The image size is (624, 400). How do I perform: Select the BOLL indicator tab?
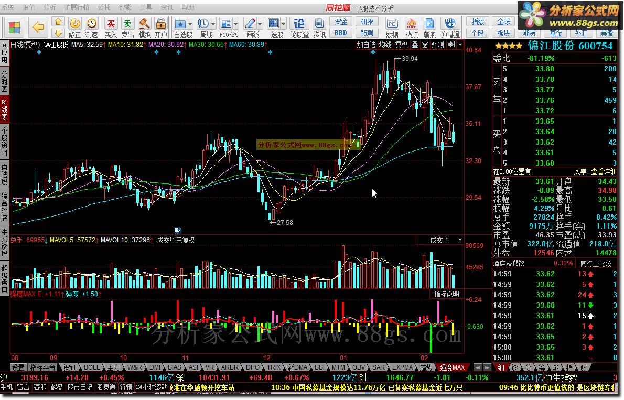tap(92, 367)
